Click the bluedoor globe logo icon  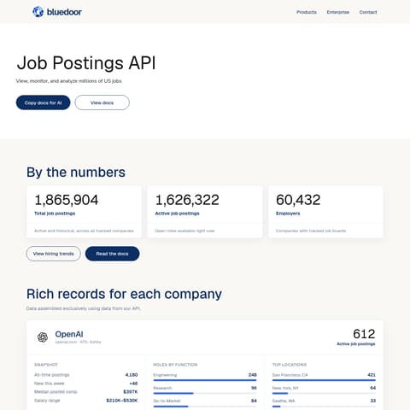pyautogui.click(x=38, y=12)
